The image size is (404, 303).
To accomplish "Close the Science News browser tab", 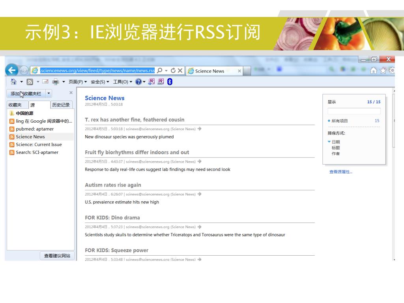I will [x=239, y=71].
